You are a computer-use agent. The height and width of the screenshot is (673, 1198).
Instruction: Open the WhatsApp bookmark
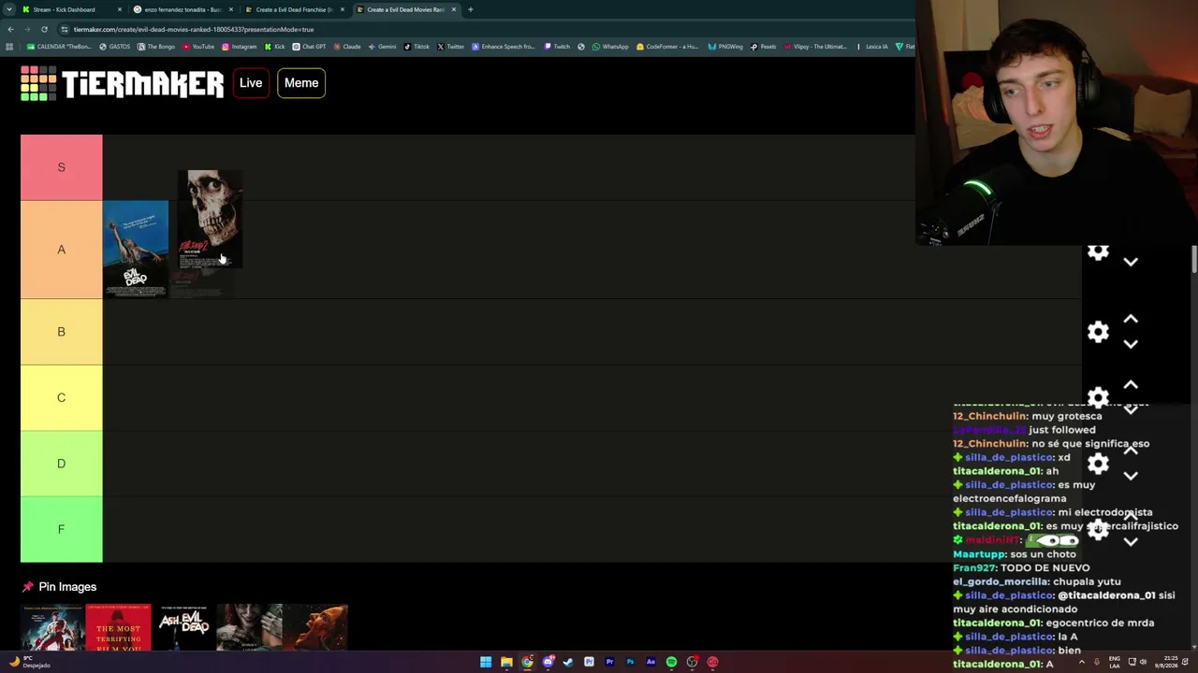click(x=610, y=47)
